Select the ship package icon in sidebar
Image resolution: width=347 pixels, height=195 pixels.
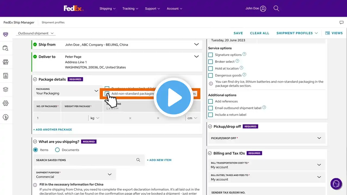(6, 34)
